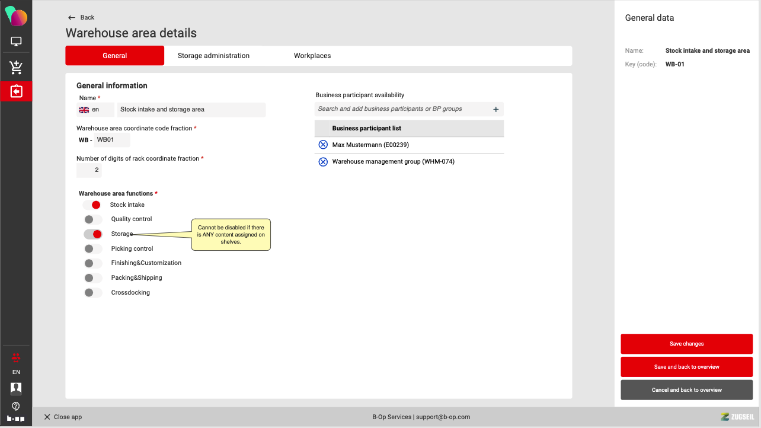Click the plus icon to add business participant
Image resolution: width=761 pixels, height=428 pixels.
tap(495, 109)
